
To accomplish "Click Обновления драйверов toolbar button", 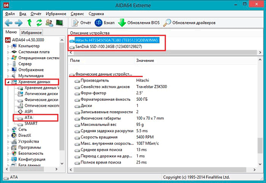I will [189, 23].
